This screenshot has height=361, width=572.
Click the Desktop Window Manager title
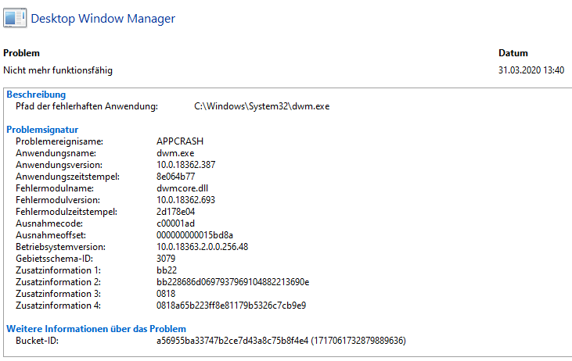point(103,19)
